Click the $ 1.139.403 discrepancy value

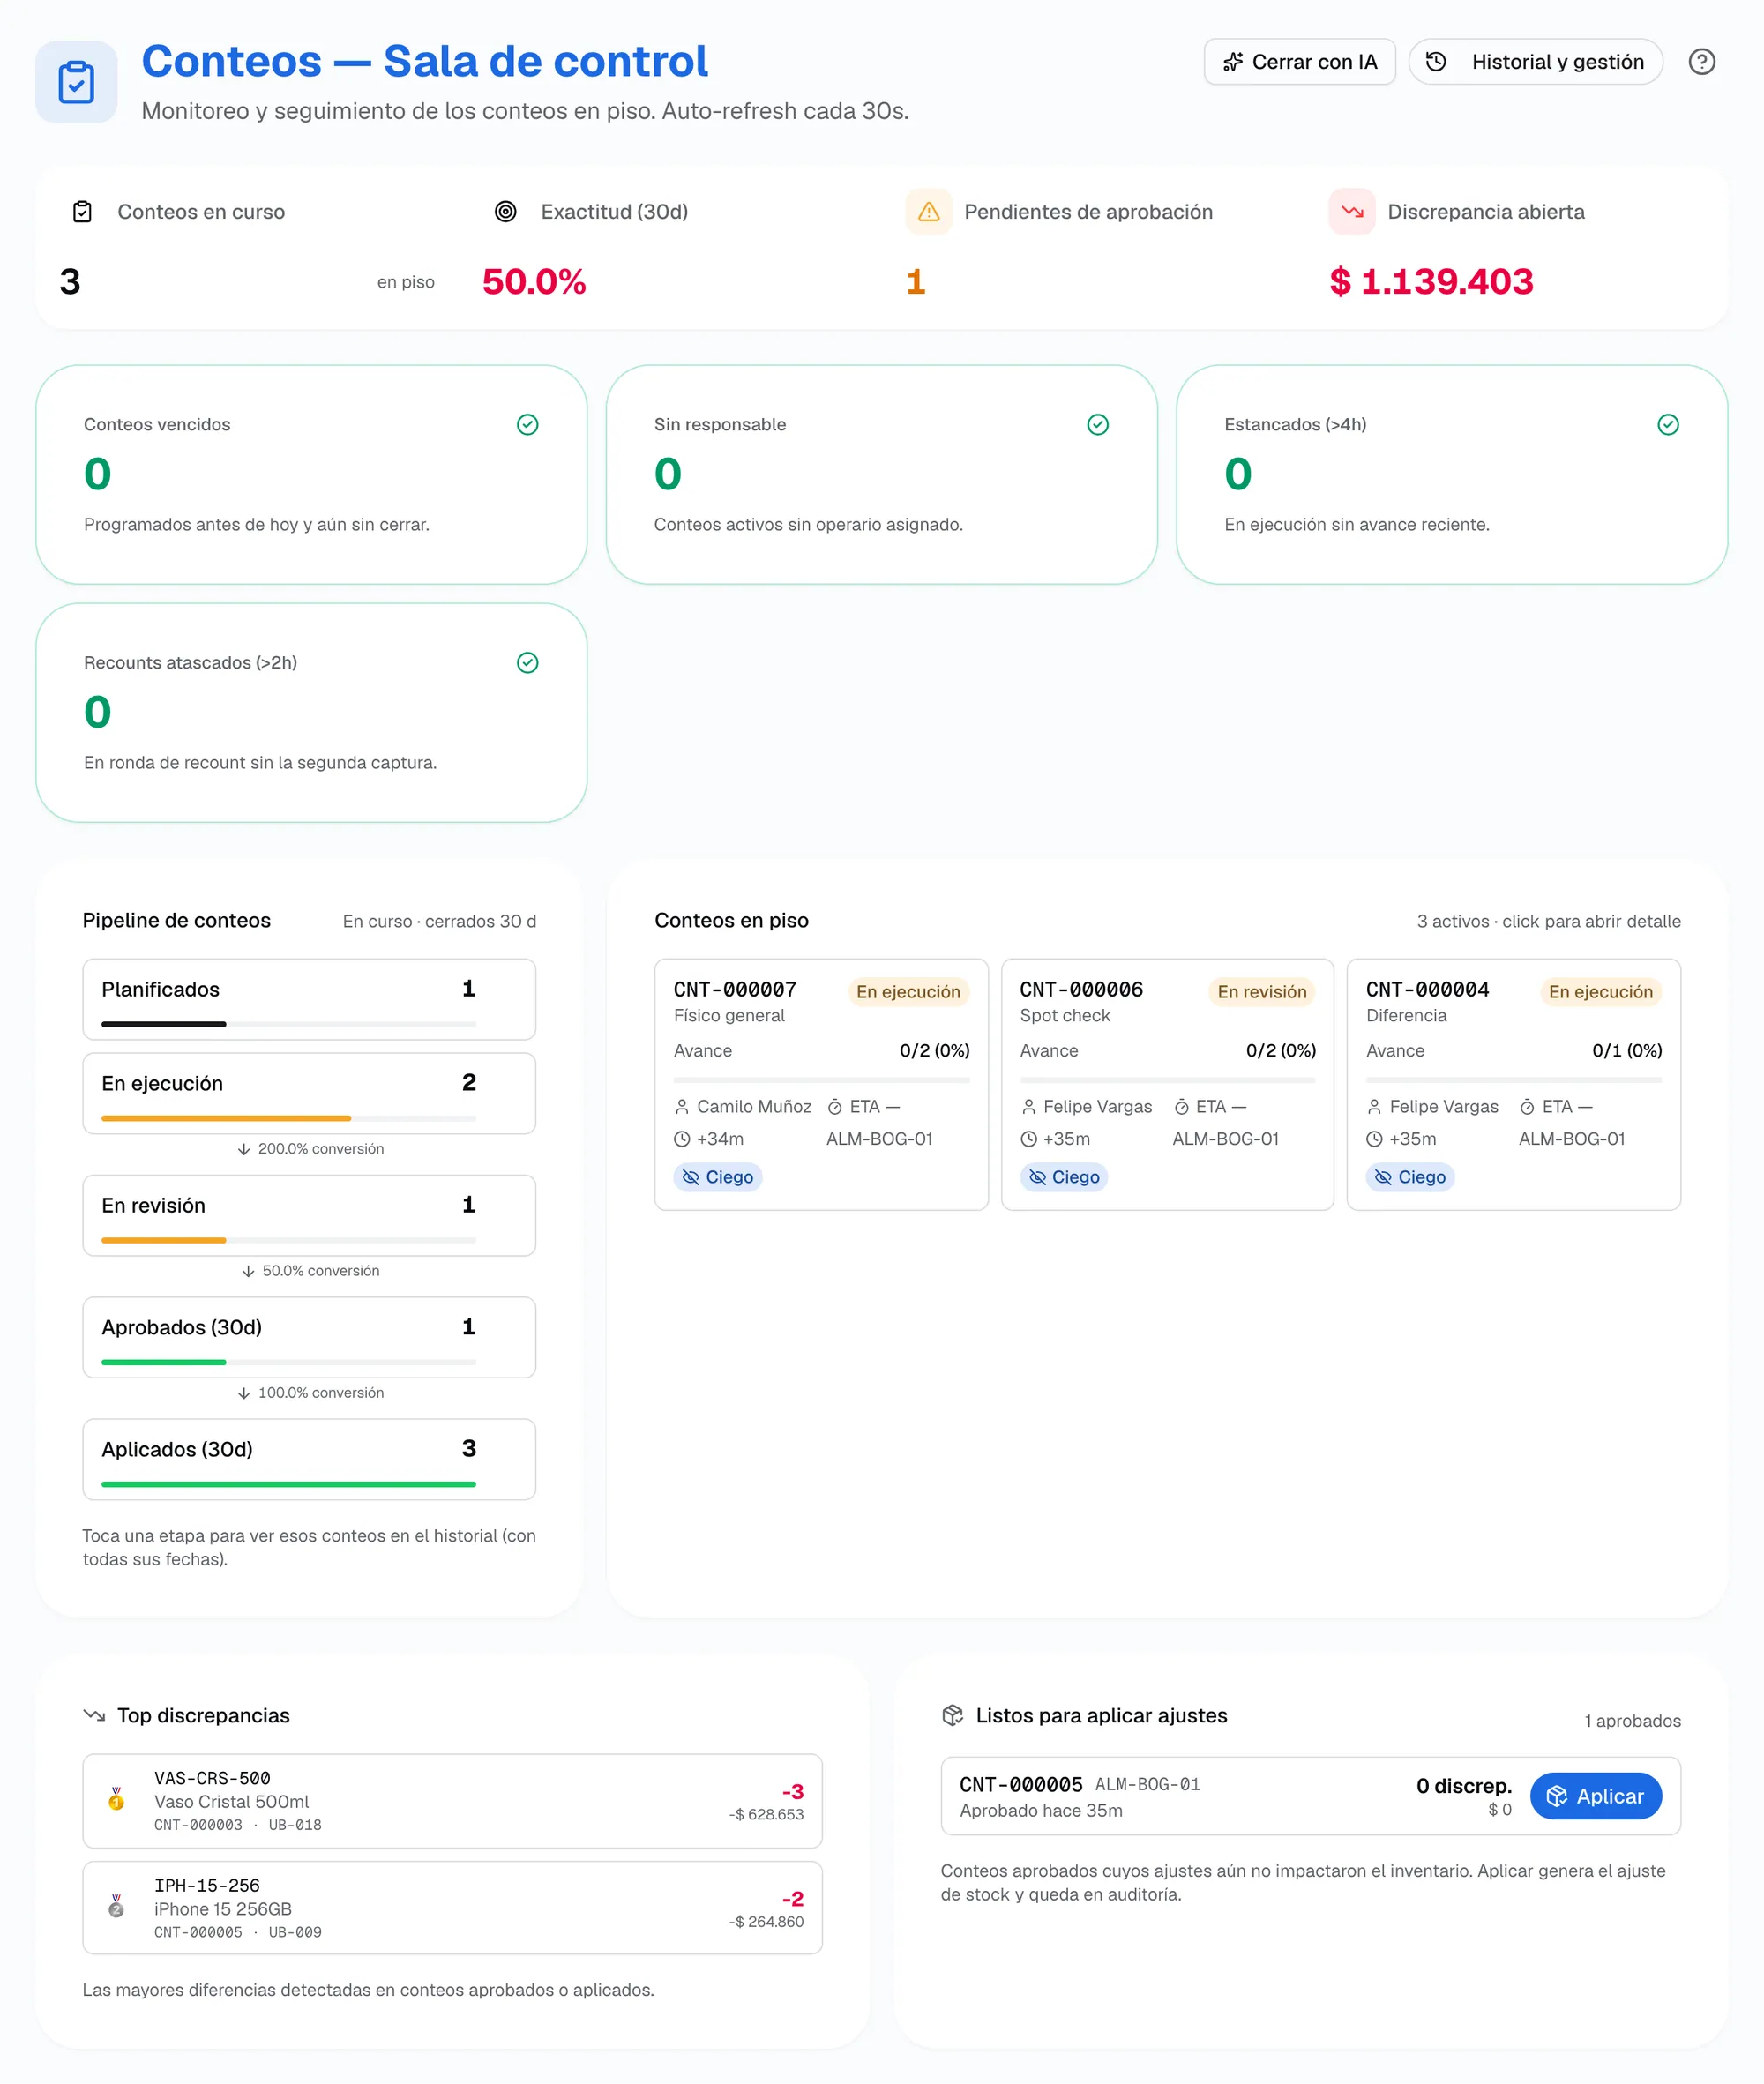point(1431,282)
